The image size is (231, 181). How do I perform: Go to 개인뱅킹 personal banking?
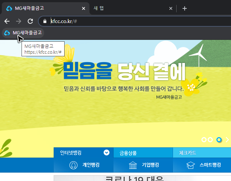click(84, 165)
